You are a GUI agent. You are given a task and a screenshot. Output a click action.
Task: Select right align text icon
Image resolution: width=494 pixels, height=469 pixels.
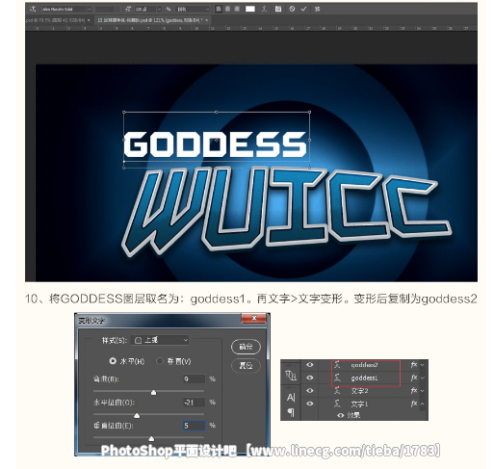[237, 9]
